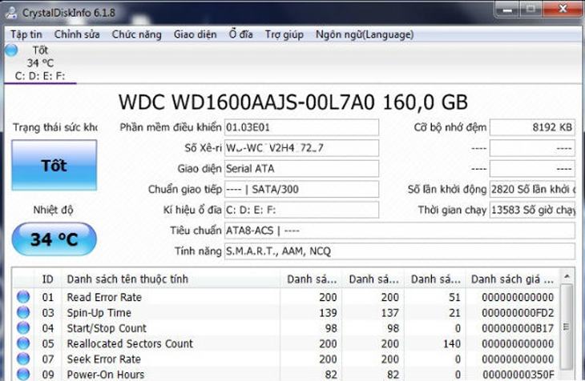The height and width of the screenshot is (381, 585).
Task: Click the blue status orb for Spin-Up Time
Action: click(x=23, y=312)
